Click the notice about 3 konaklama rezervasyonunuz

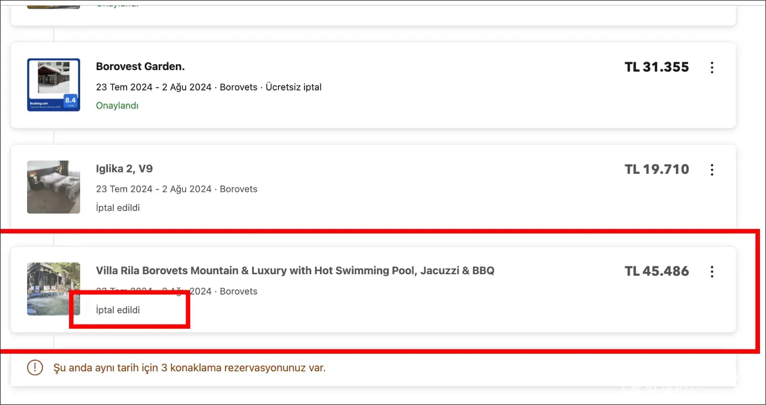[190, 367]
